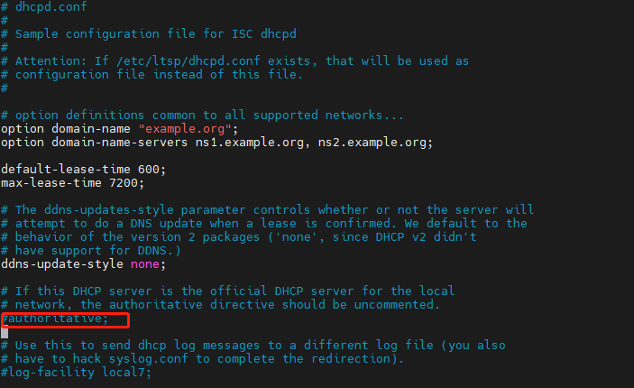The image size is (634, 388).
Task: Click "option definitions common" comment line
Action: point(202,115)
